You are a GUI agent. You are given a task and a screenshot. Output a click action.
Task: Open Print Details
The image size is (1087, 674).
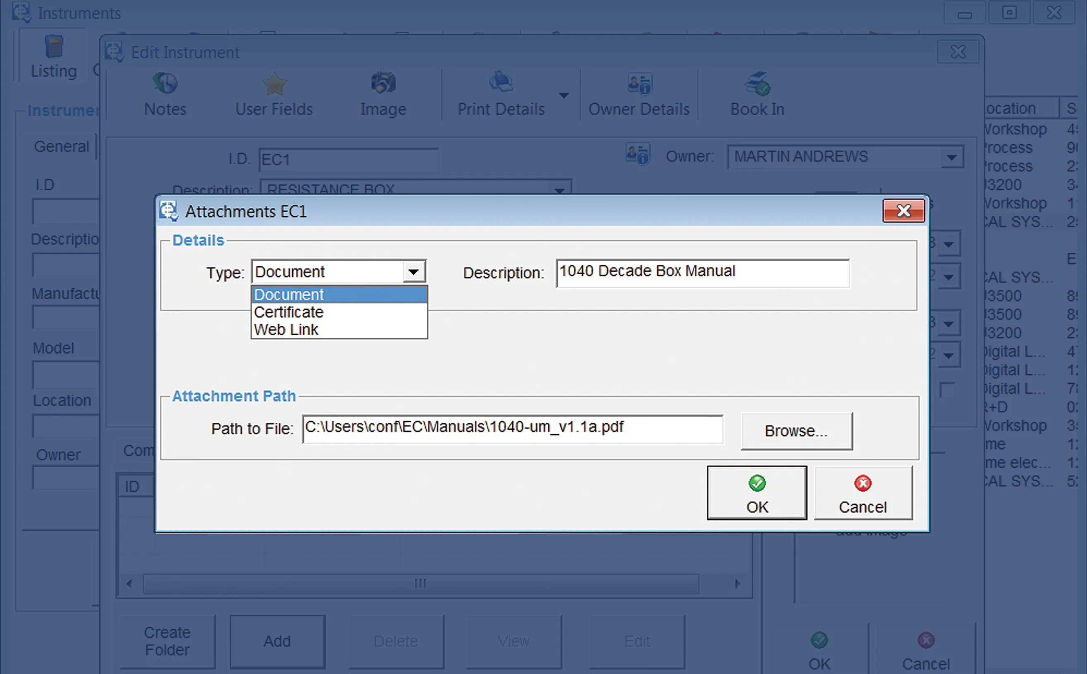[501, 93]
